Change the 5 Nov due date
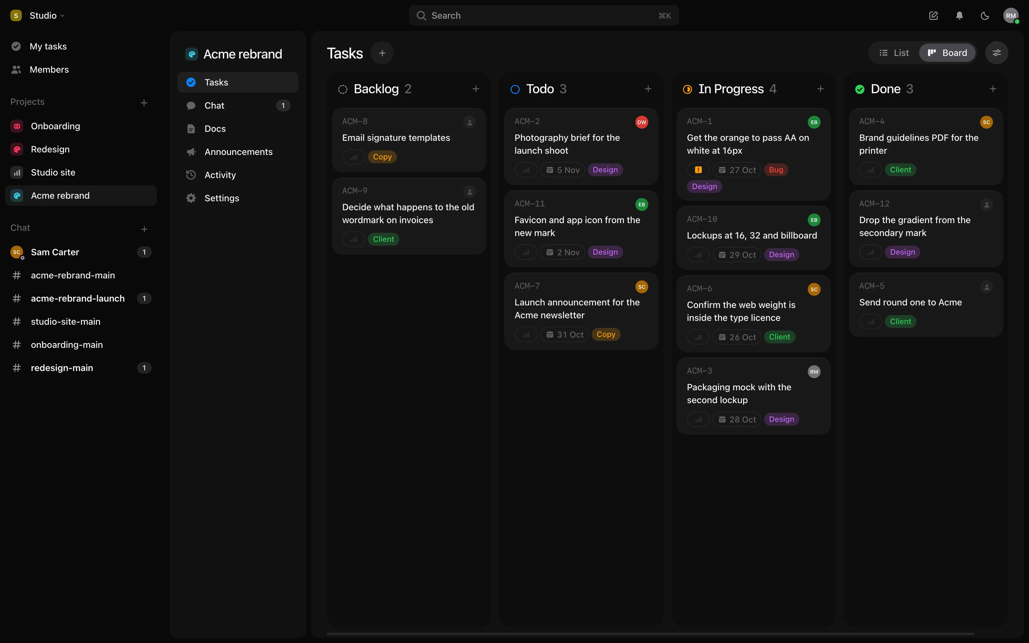Image resolution: width=1029 pixels, height=643 pixels. [x=562, y=170]
